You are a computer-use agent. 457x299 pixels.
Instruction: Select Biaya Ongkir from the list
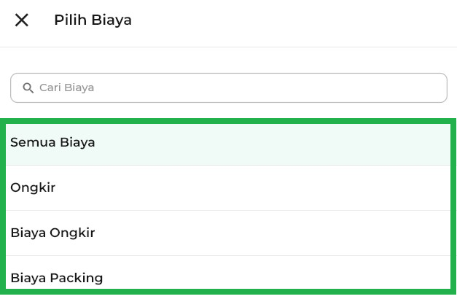[228, 233]
